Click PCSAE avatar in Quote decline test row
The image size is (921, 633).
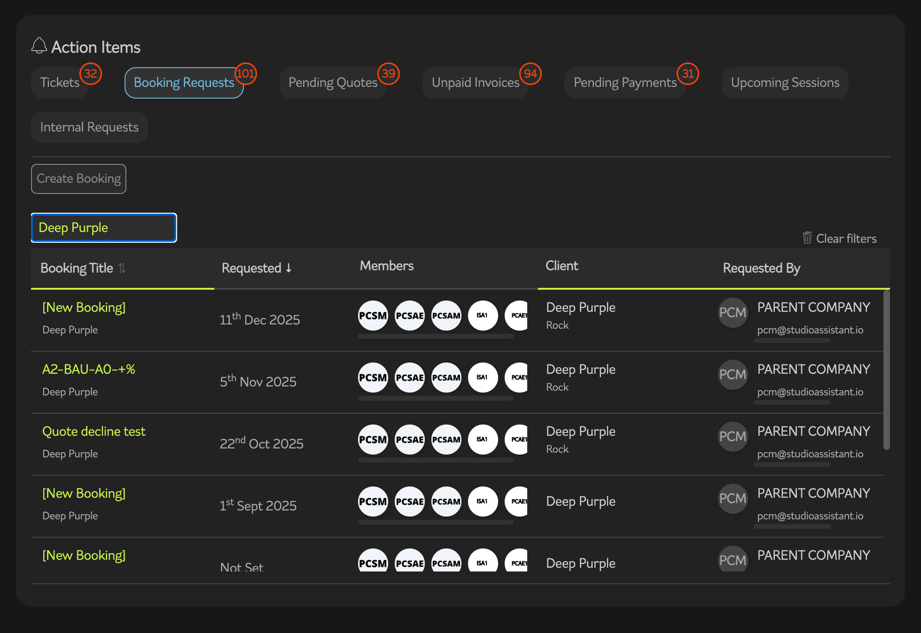pos(410,440)
